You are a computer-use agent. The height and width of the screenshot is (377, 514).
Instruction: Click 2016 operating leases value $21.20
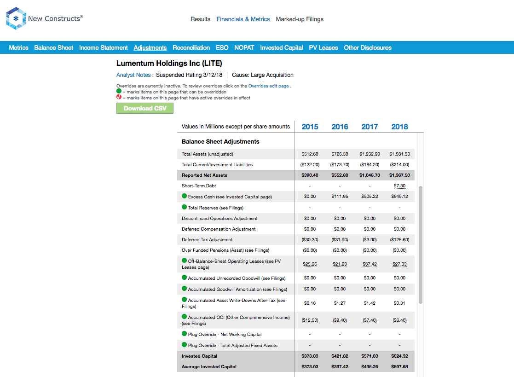click(340, 264)
